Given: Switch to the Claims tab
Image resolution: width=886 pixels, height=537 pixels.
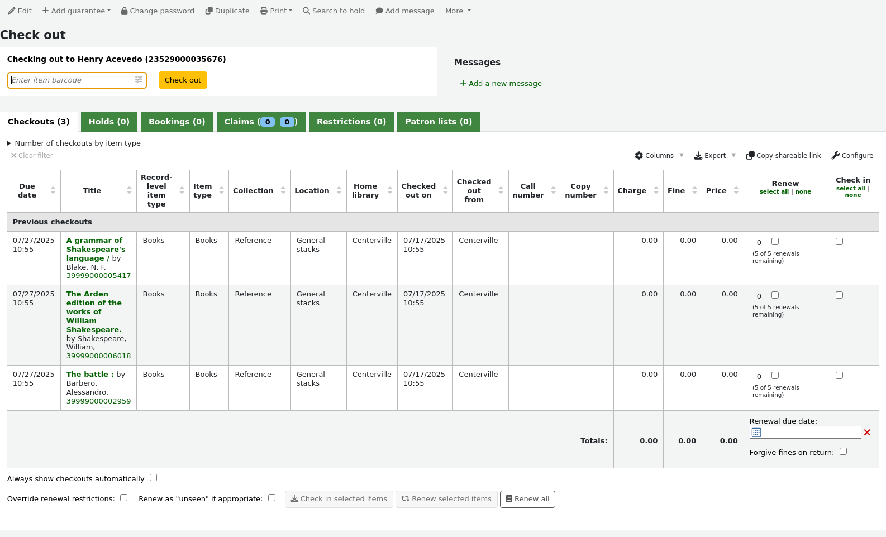Looking at the screenshot, I should tap(261, 122).
